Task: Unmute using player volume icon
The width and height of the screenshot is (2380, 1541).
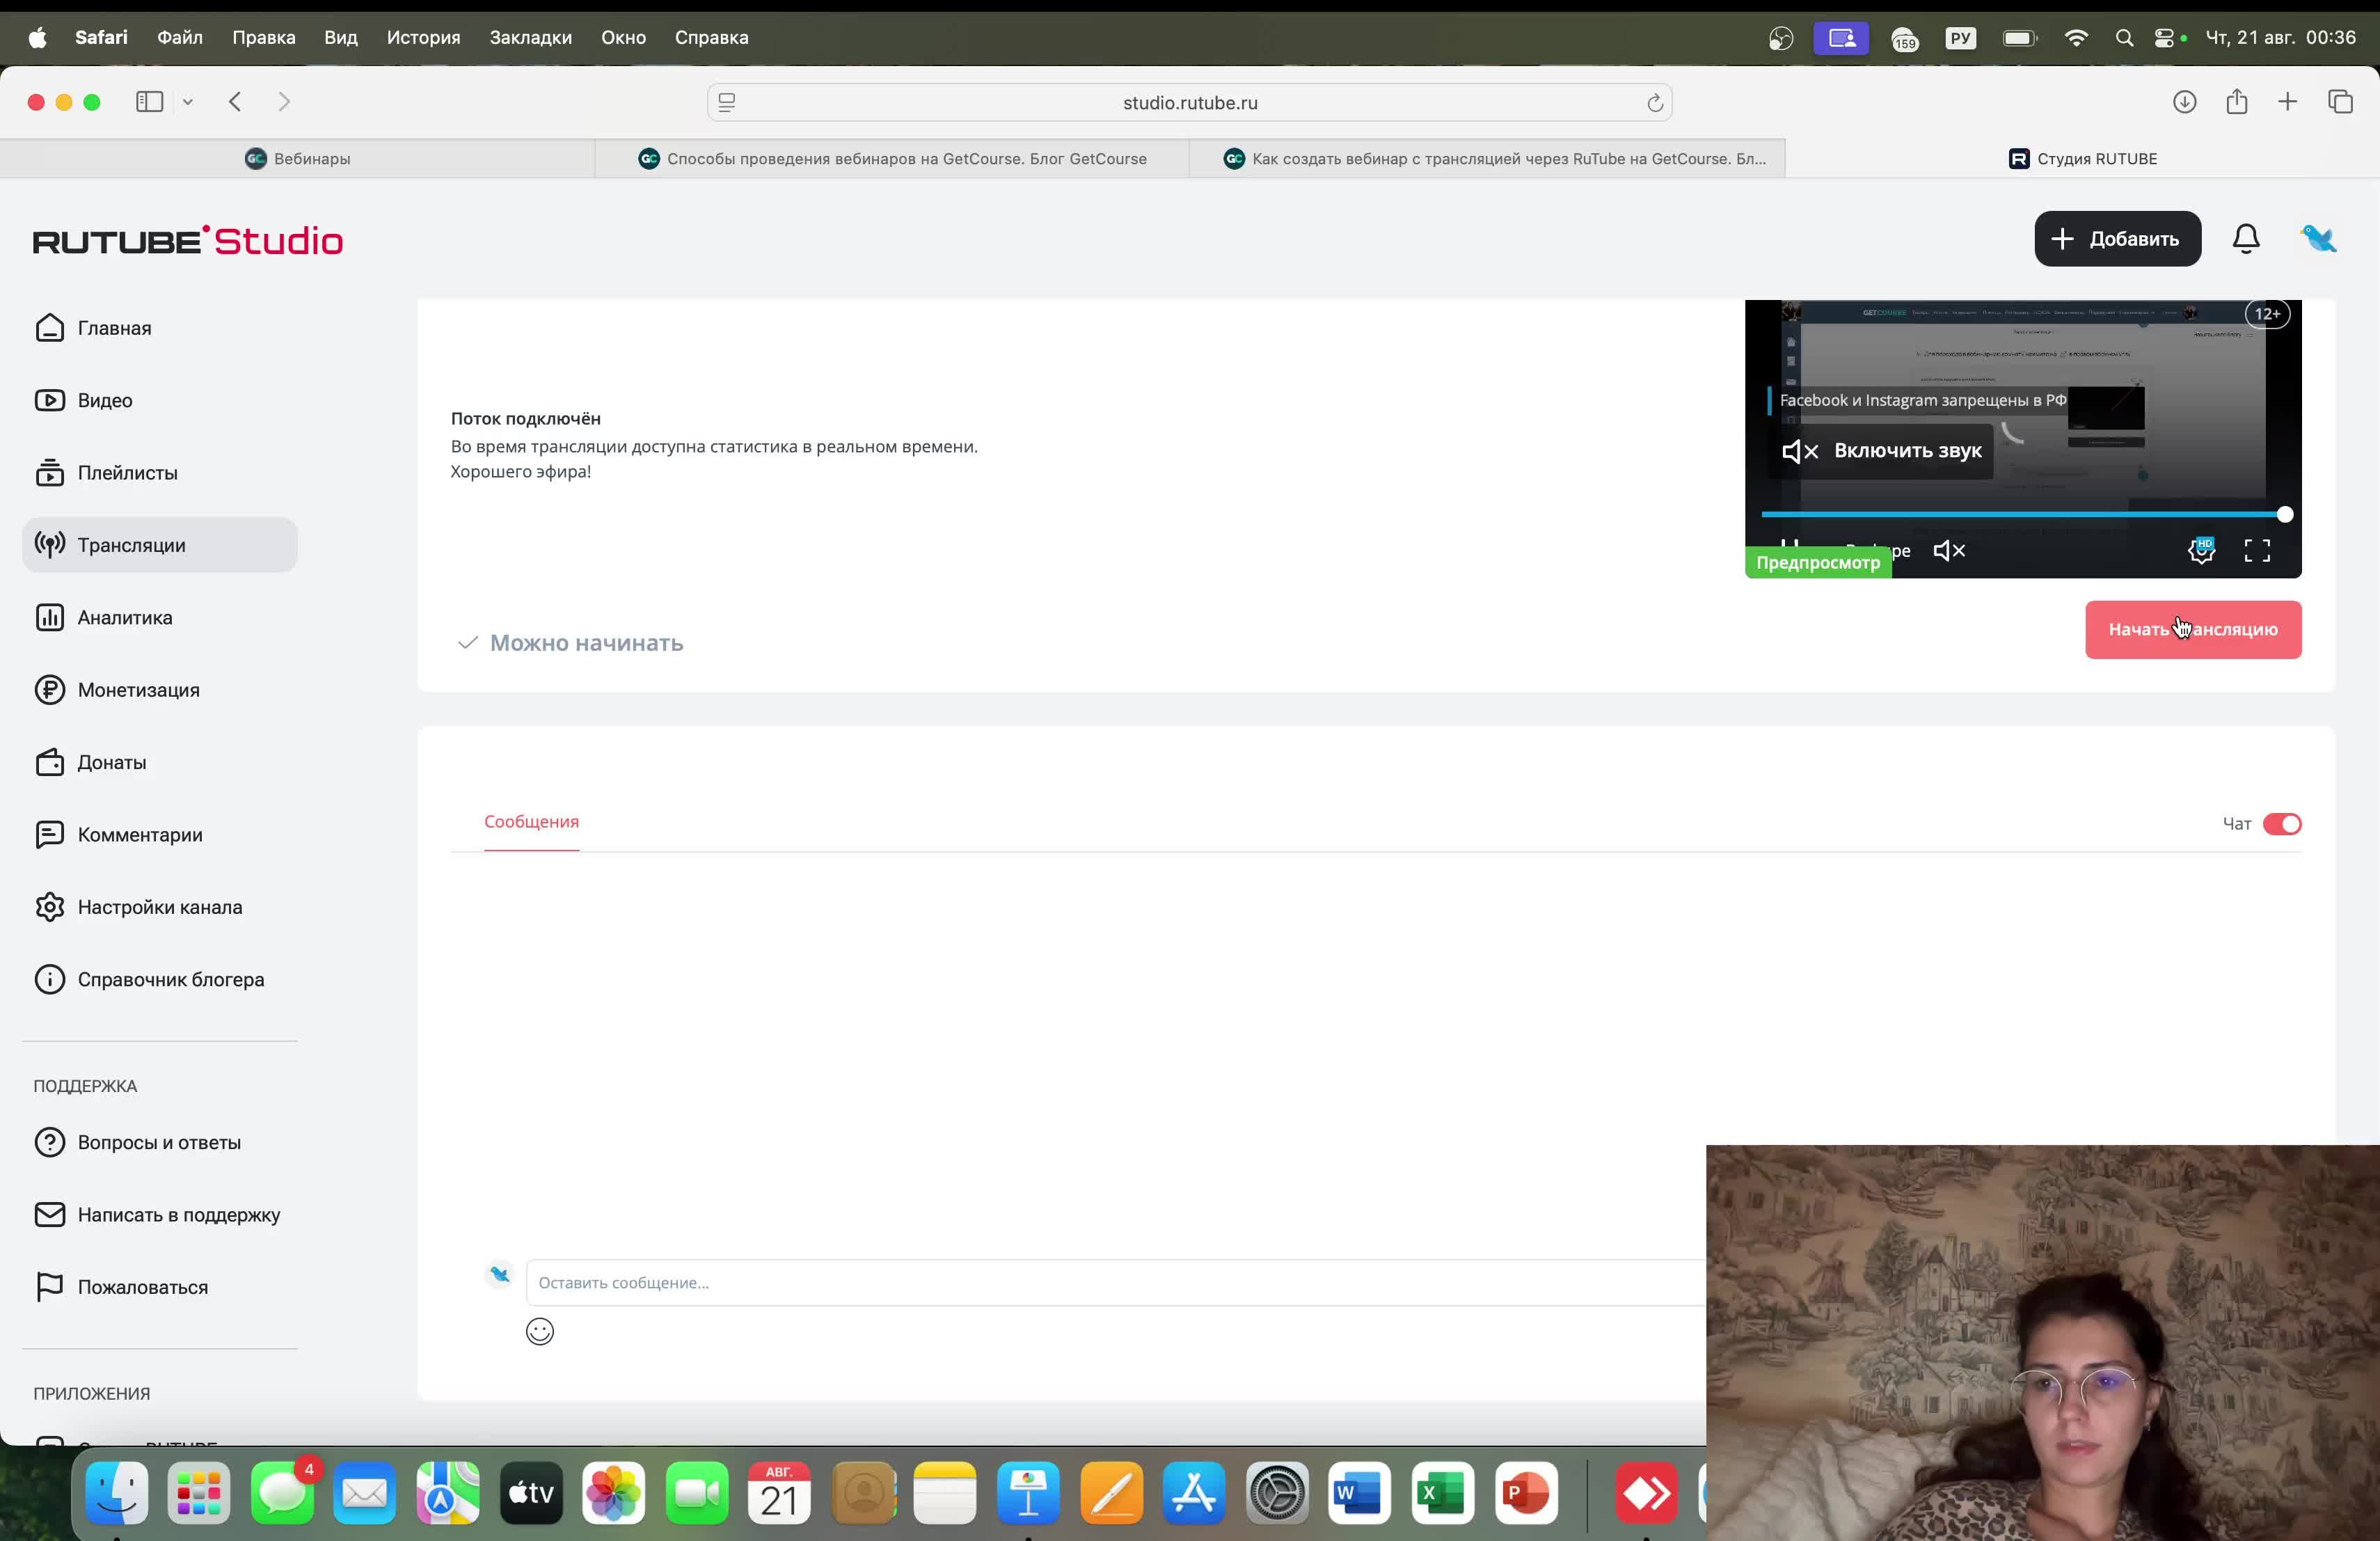Action: (x=1948, y=550)
